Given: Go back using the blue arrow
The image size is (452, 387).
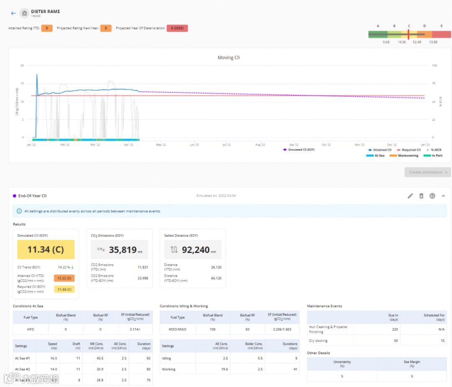Looking at the screenshot, I should (x=13, y=13).
